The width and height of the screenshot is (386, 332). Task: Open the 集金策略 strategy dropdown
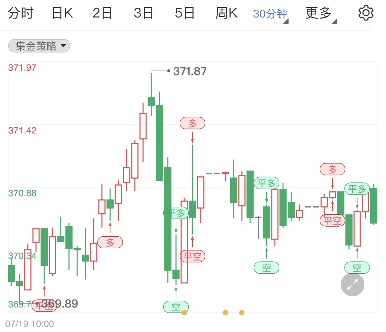tap(39, 46)
